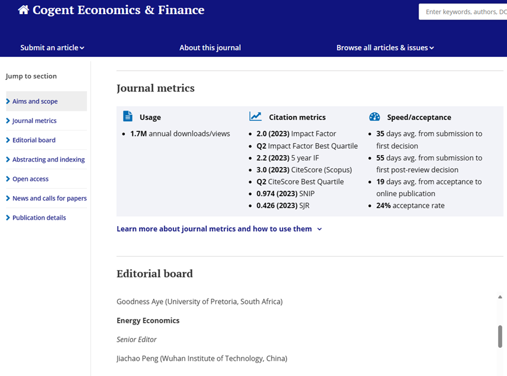Click the scroll-up arrow of the editorial board list
This screenshot has height=376, width=507.
coord(500,297)
